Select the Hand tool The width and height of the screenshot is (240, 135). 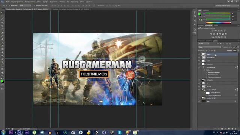point(2,72)
